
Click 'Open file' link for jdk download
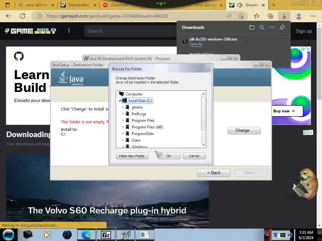[x=196, y=44]
